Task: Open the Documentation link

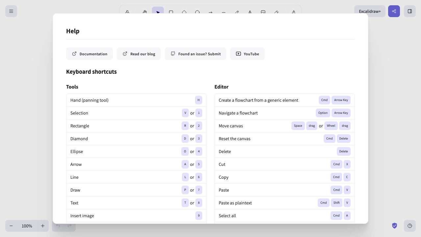Action: tap(89, 54)
